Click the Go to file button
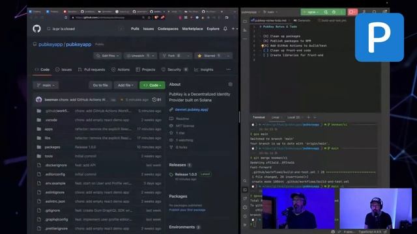Image resolution: width=417 pixels, height=234 pixels. click(x=100, y=85)
